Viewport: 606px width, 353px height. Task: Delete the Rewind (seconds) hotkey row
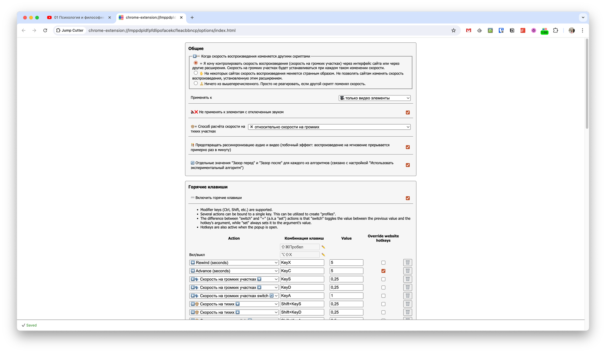408,263
